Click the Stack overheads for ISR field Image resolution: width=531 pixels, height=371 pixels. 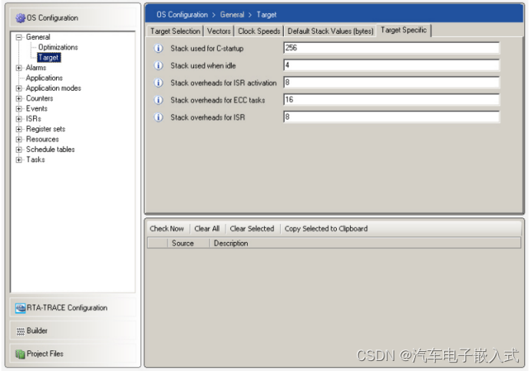point(391,118)
